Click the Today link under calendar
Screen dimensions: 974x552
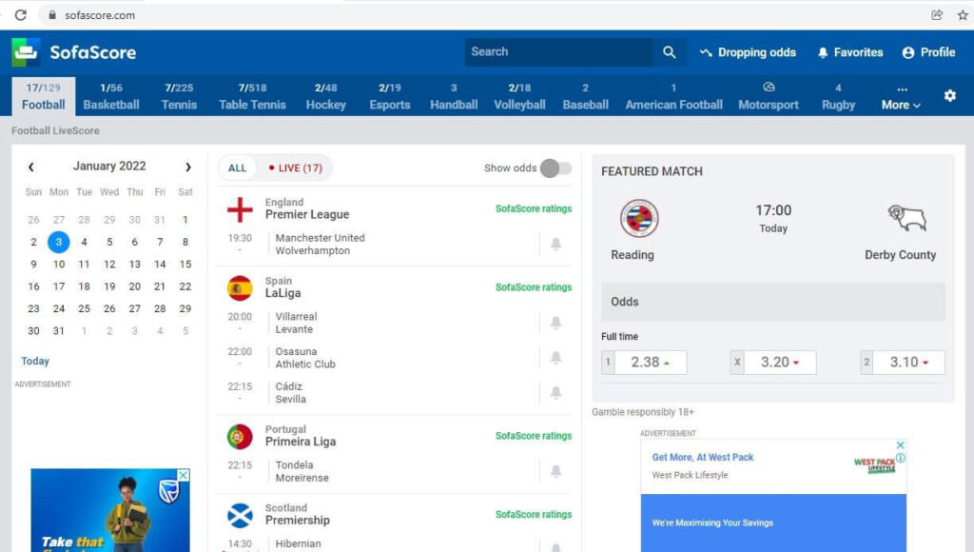[x=35, y=361]
